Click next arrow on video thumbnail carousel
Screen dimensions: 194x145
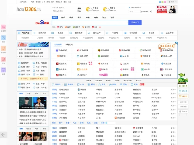pyautogui.click(x=48, y=136)
